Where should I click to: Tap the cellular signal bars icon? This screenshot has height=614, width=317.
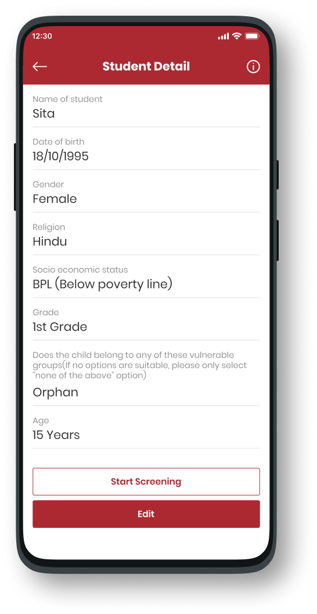click(x=224, y=37)
